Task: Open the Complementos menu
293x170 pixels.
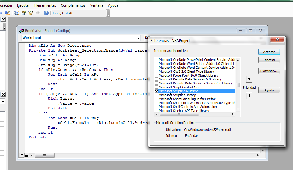Action: (x=73, y=5)
